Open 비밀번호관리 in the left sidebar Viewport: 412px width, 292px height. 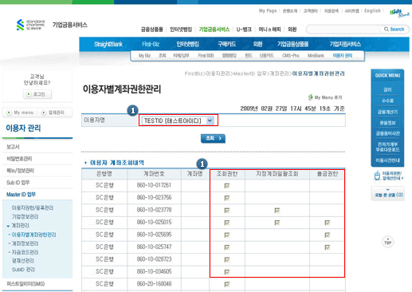pyautogui.click(x=19, y=159)
